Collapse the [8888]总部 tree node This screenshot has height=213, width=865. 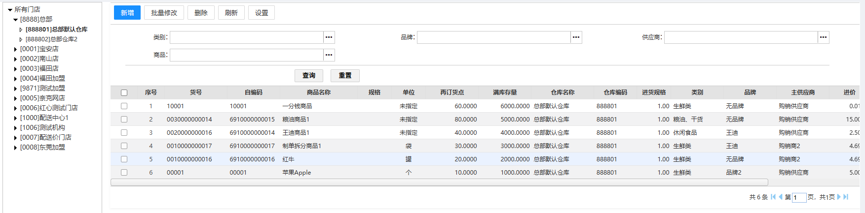coord(15,20)
